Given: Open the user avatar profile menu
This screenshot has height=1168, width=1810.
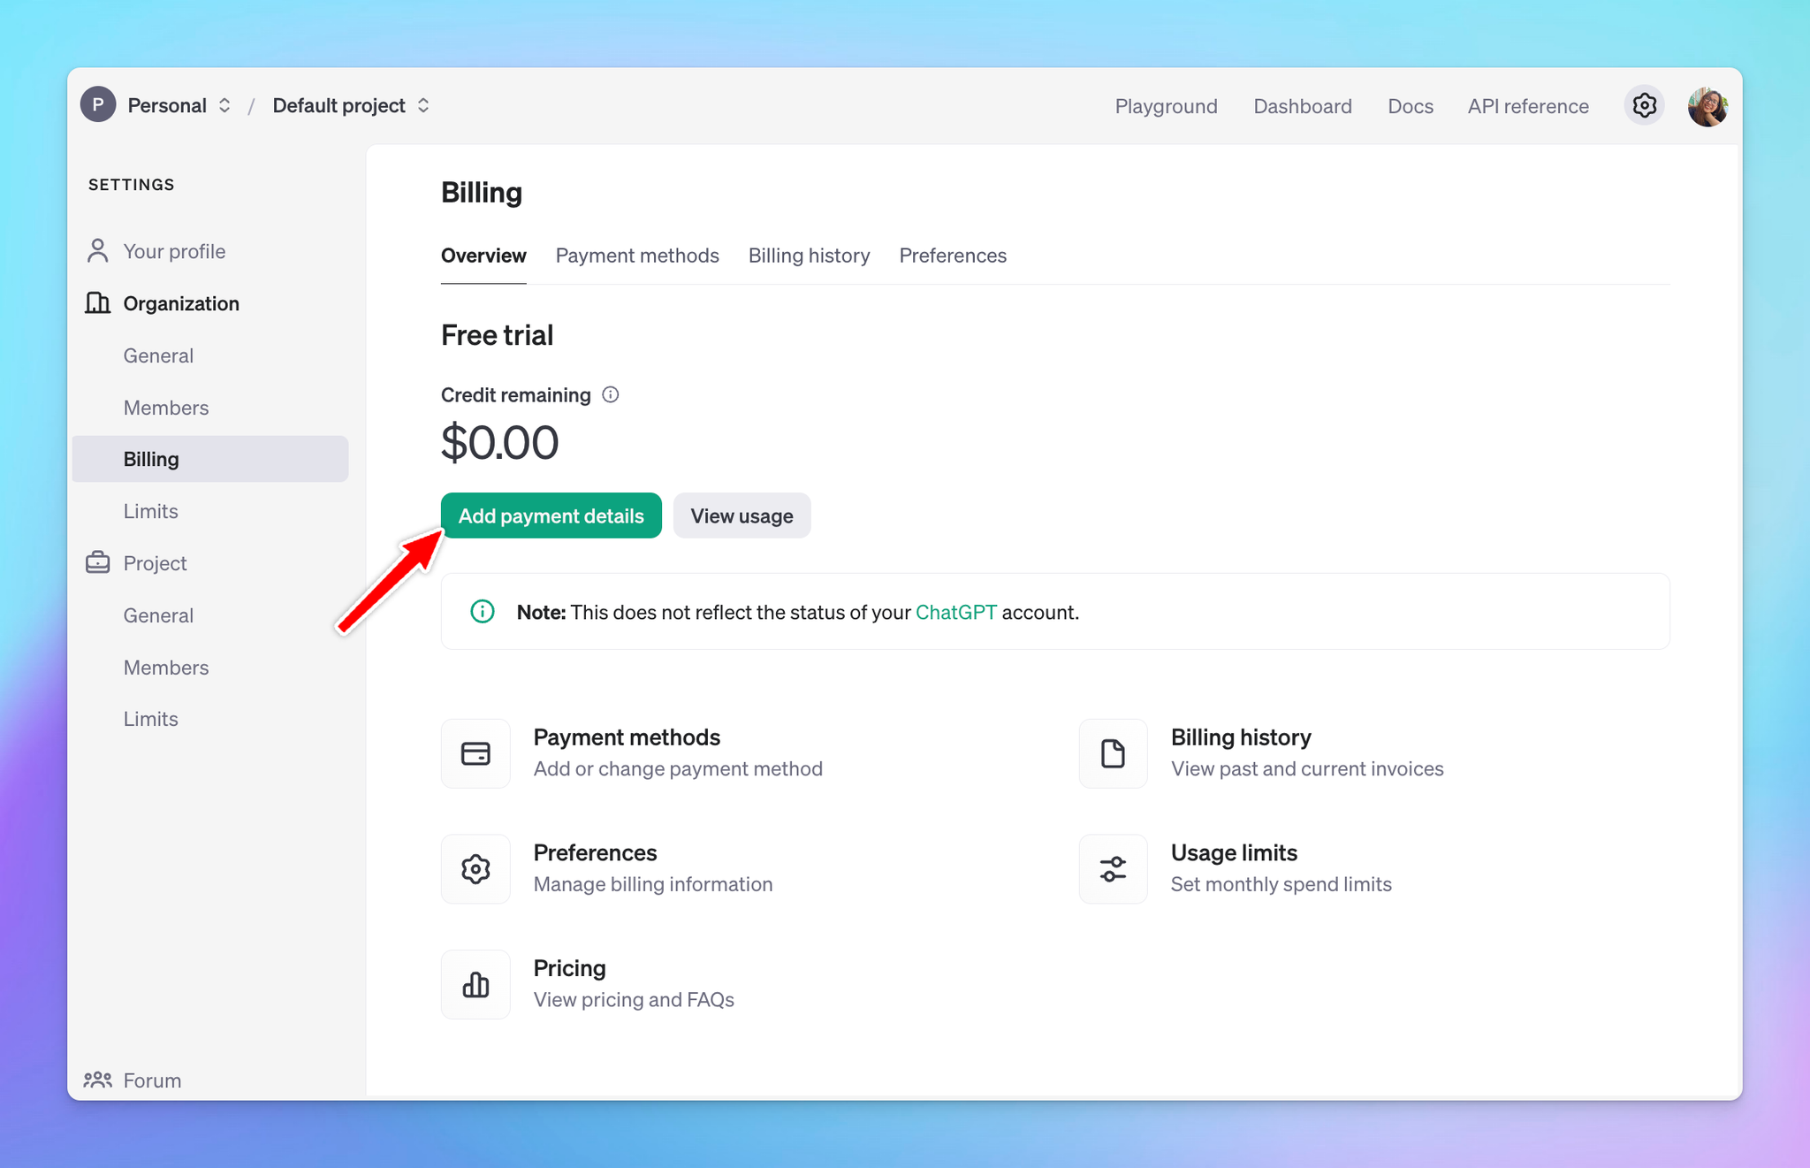Looking at the screenshot, I should pyautogui.click(x=1707, y=106).
